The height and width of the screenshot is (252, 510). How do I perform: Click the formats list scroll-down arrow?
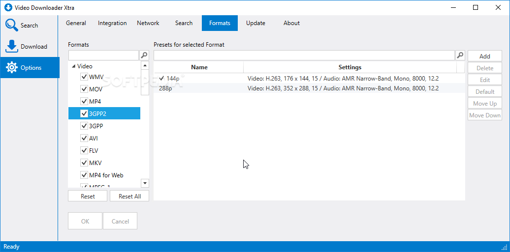pos(145,183)
